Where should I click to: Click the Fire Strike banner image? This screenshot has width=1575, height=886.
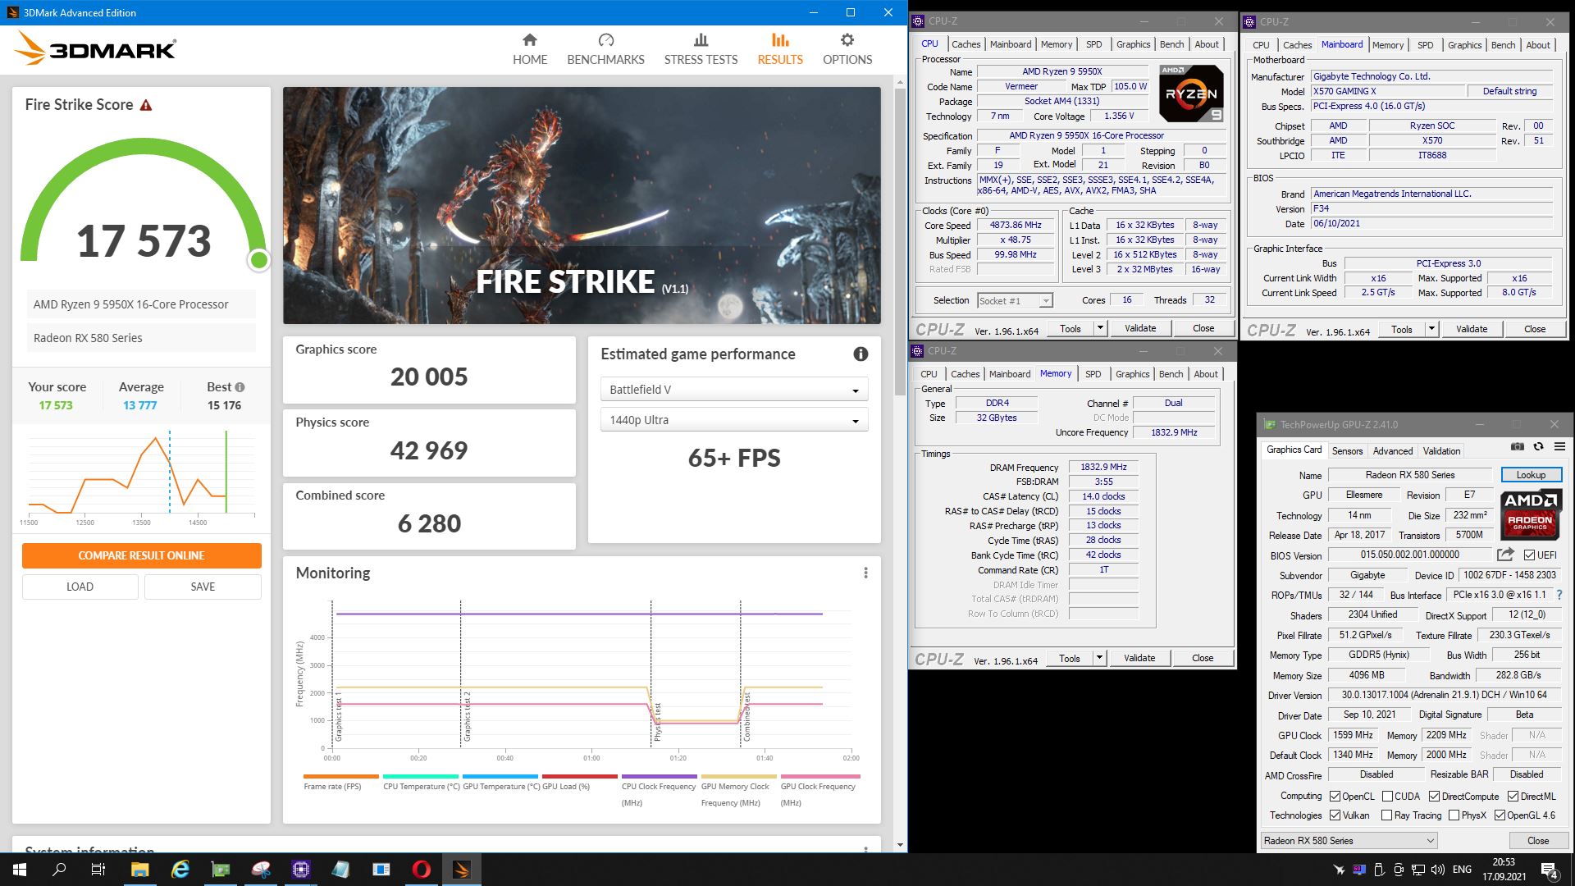582,205
